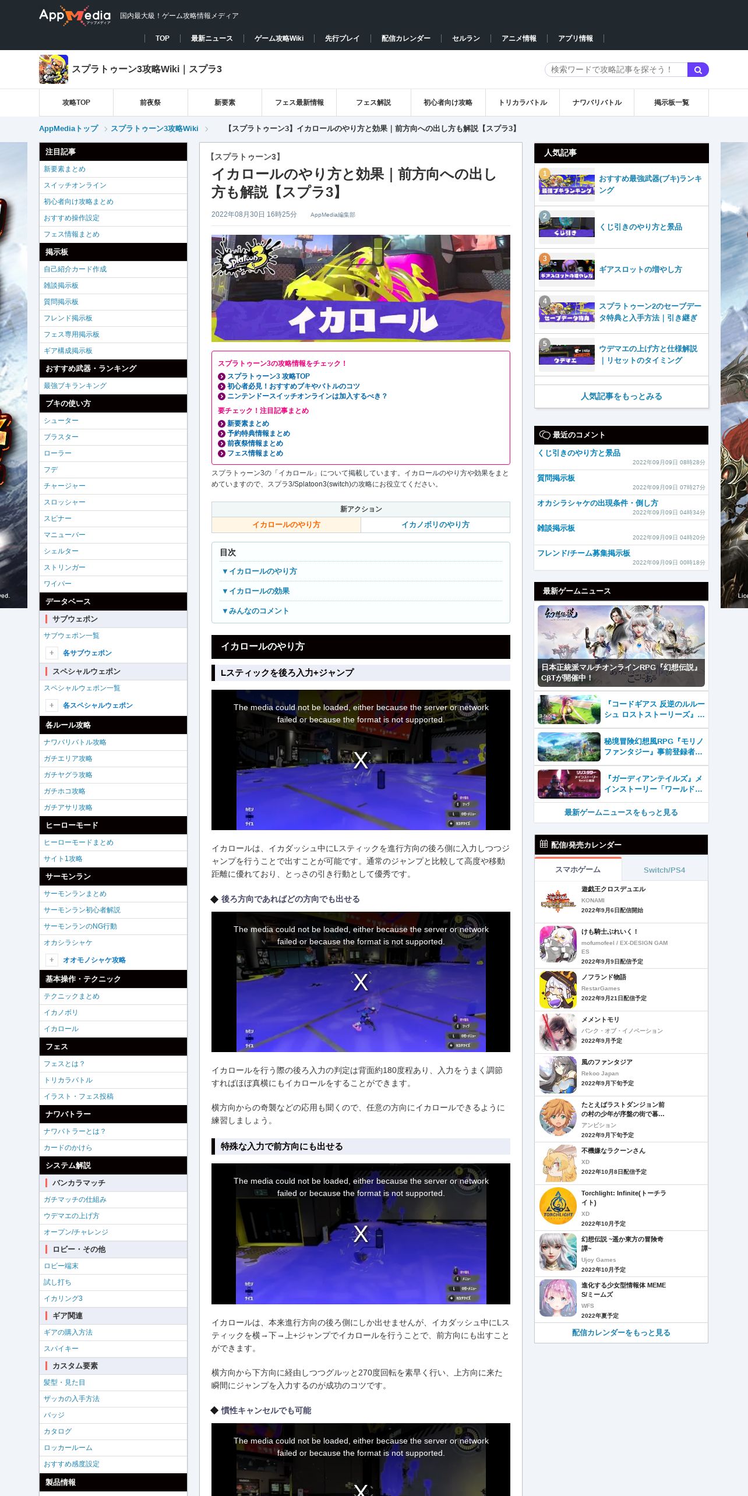Click the search magnifier button

[698, 70]
